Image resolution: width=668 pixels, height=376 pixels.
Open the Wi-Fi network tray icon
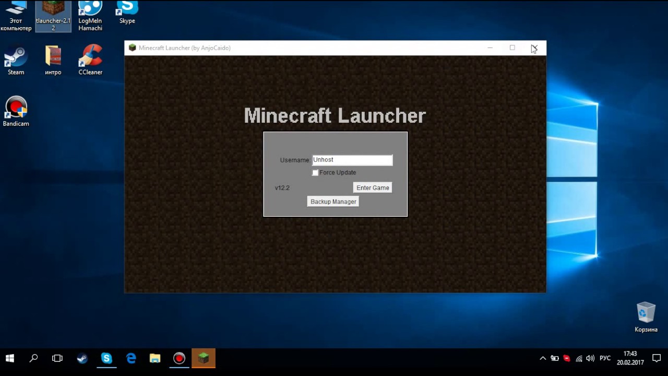click(x=579, y=358)
